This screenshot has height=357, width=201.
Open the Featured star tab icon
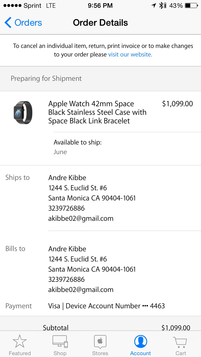point(20,341)
